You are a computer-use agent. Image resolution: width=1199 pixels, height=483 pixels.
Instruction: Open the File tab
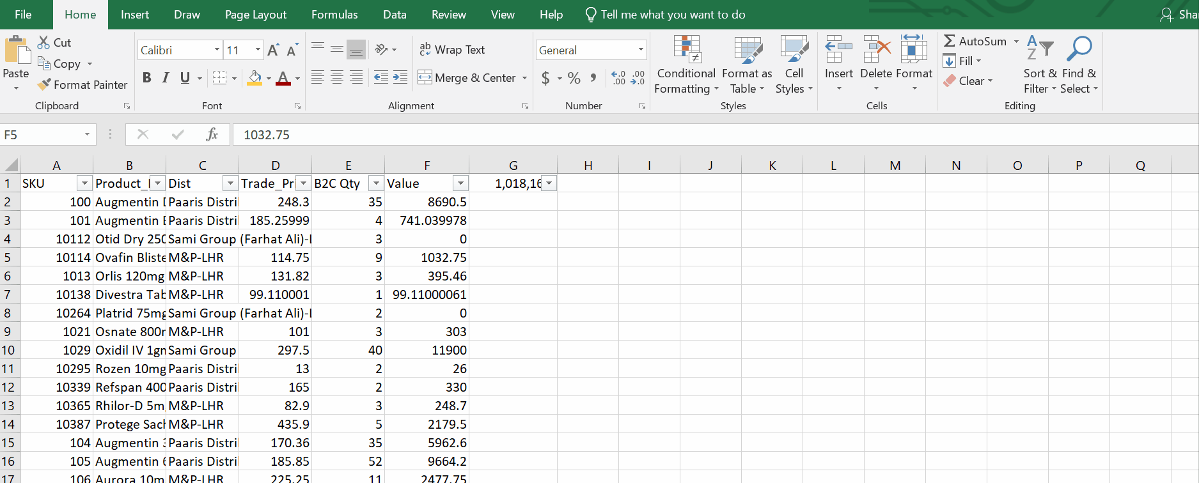pyautogui.click(x=23, y=15)
